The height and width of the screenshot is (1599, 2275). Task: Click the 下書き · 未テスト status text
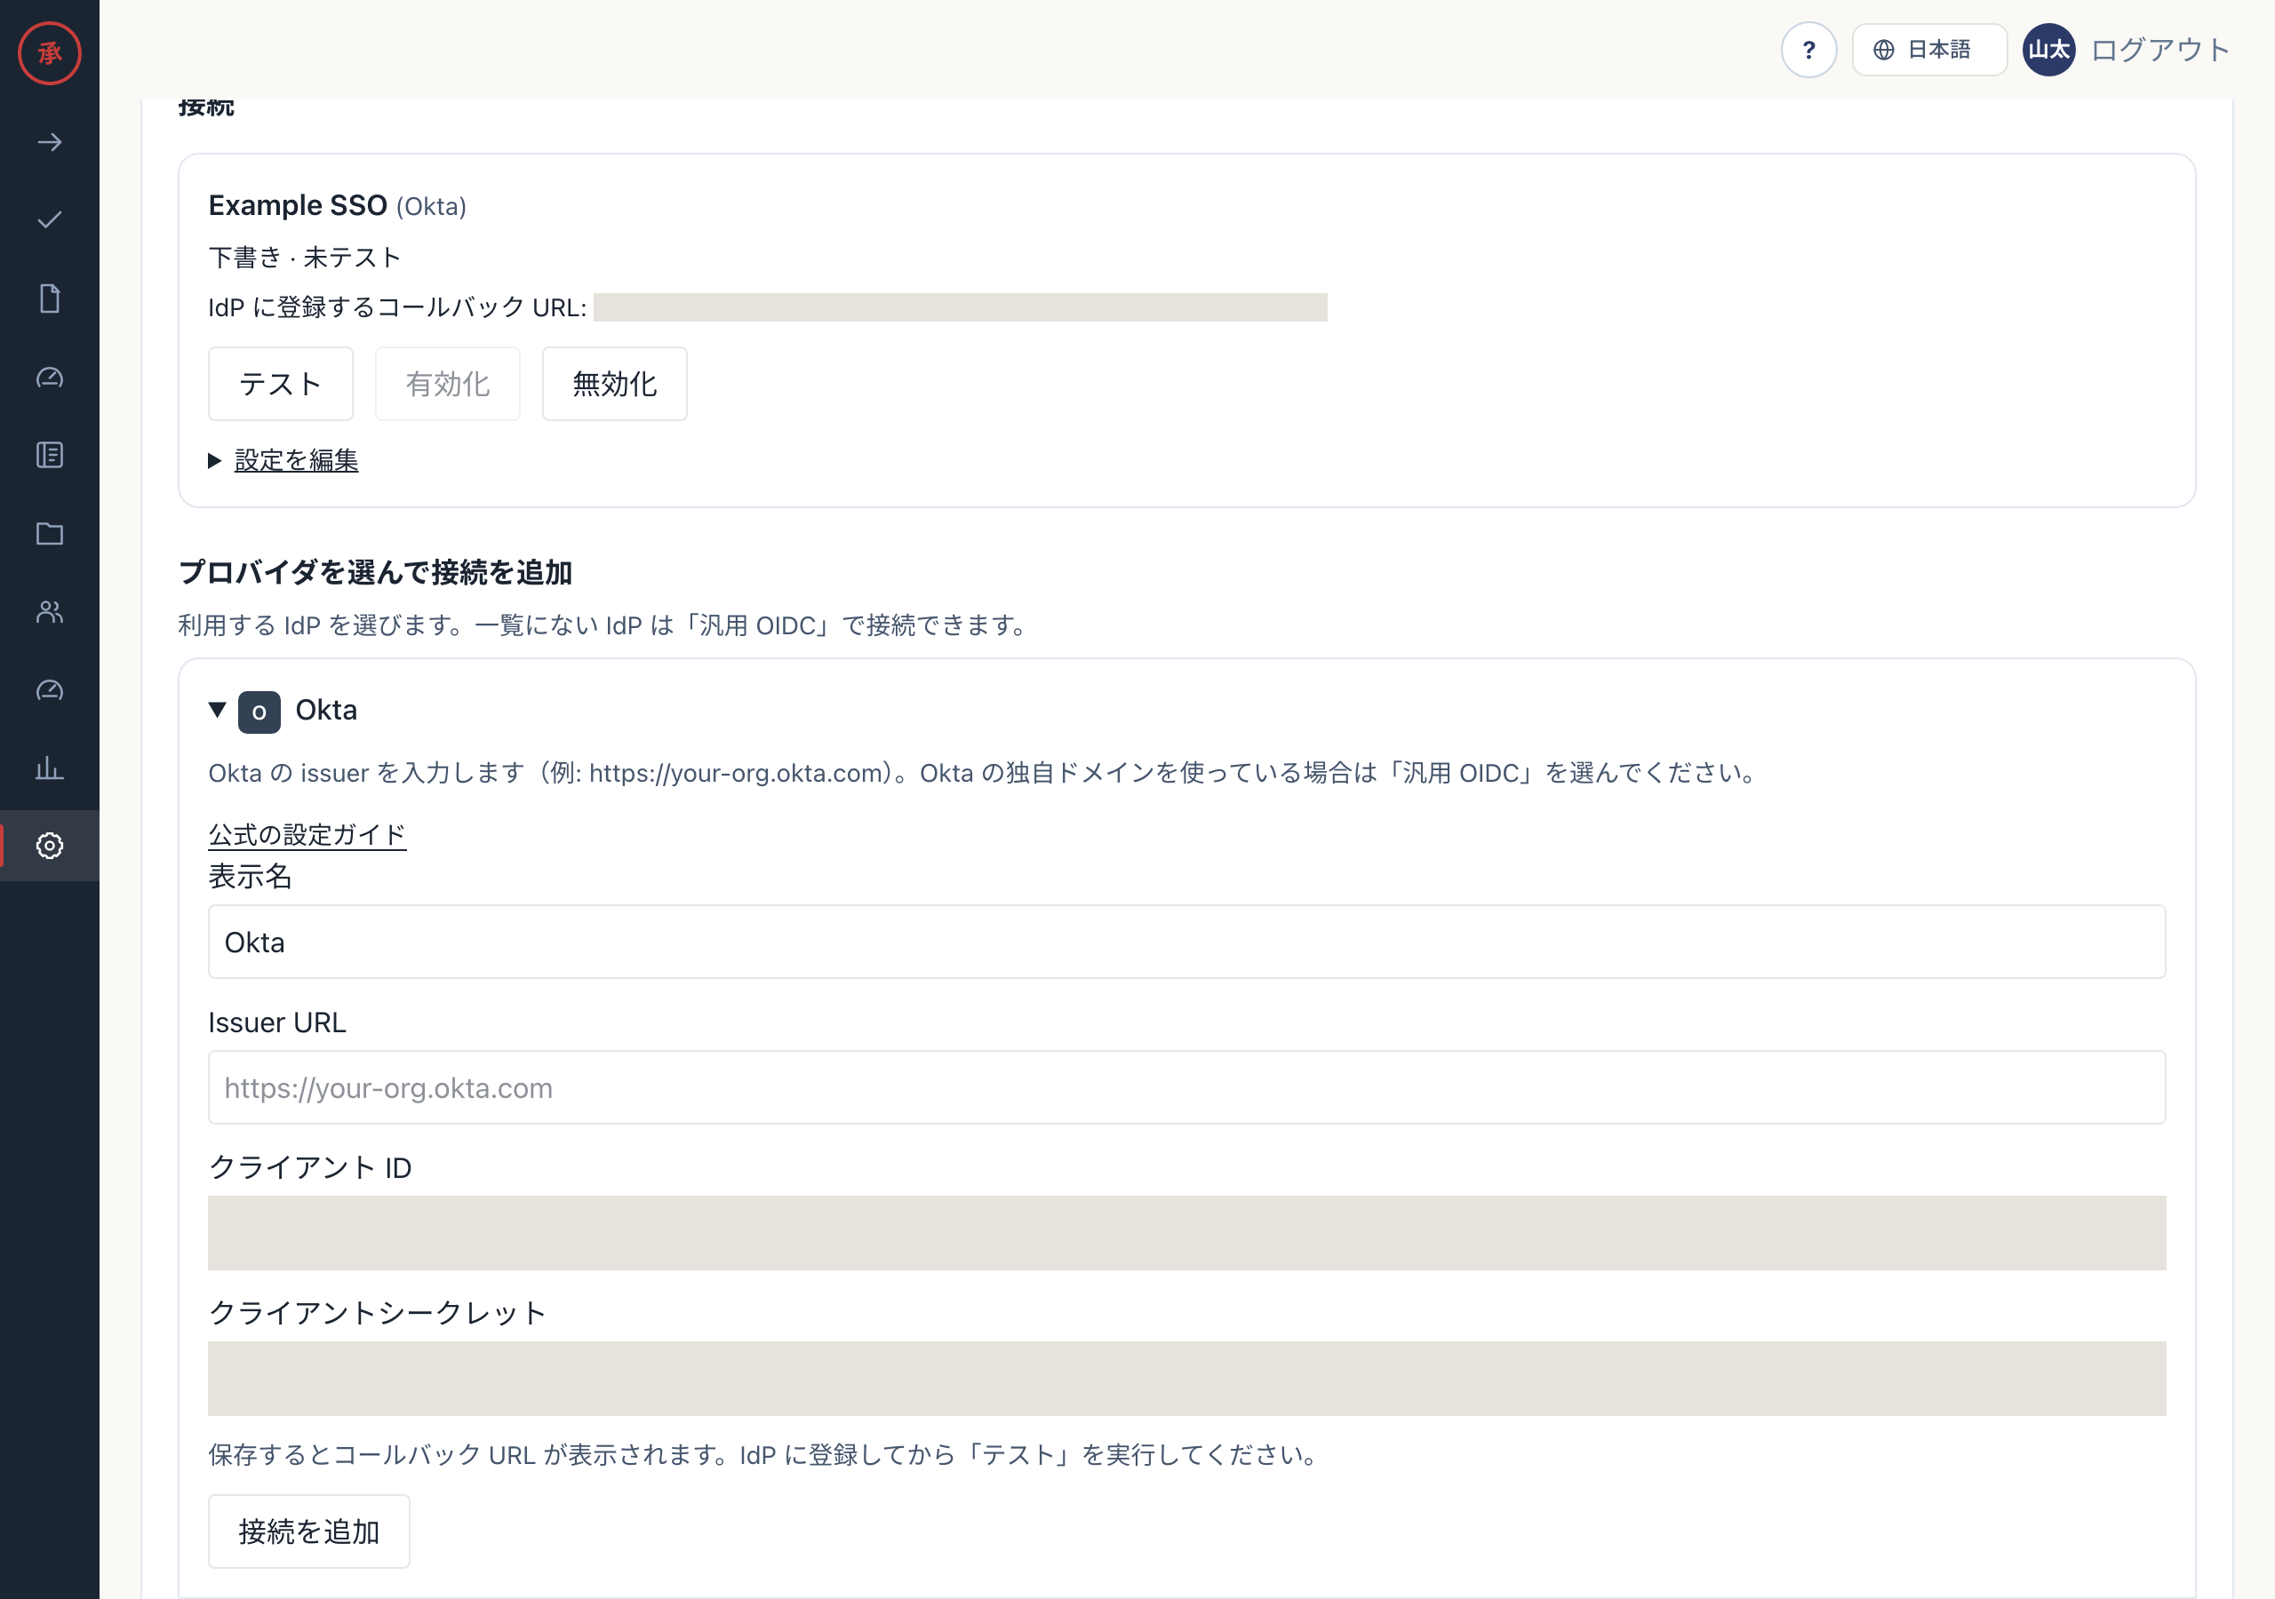304,258
